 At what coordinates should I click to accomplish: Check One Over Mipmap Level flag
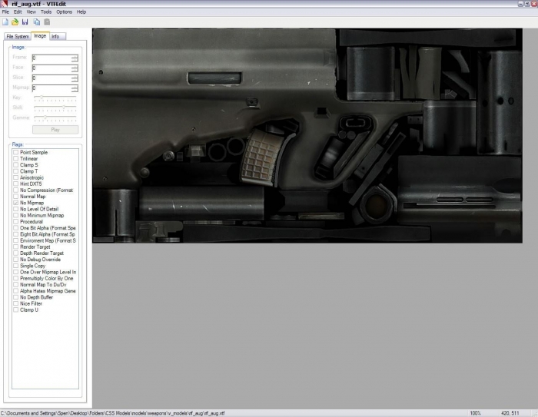tap(16, 272)
